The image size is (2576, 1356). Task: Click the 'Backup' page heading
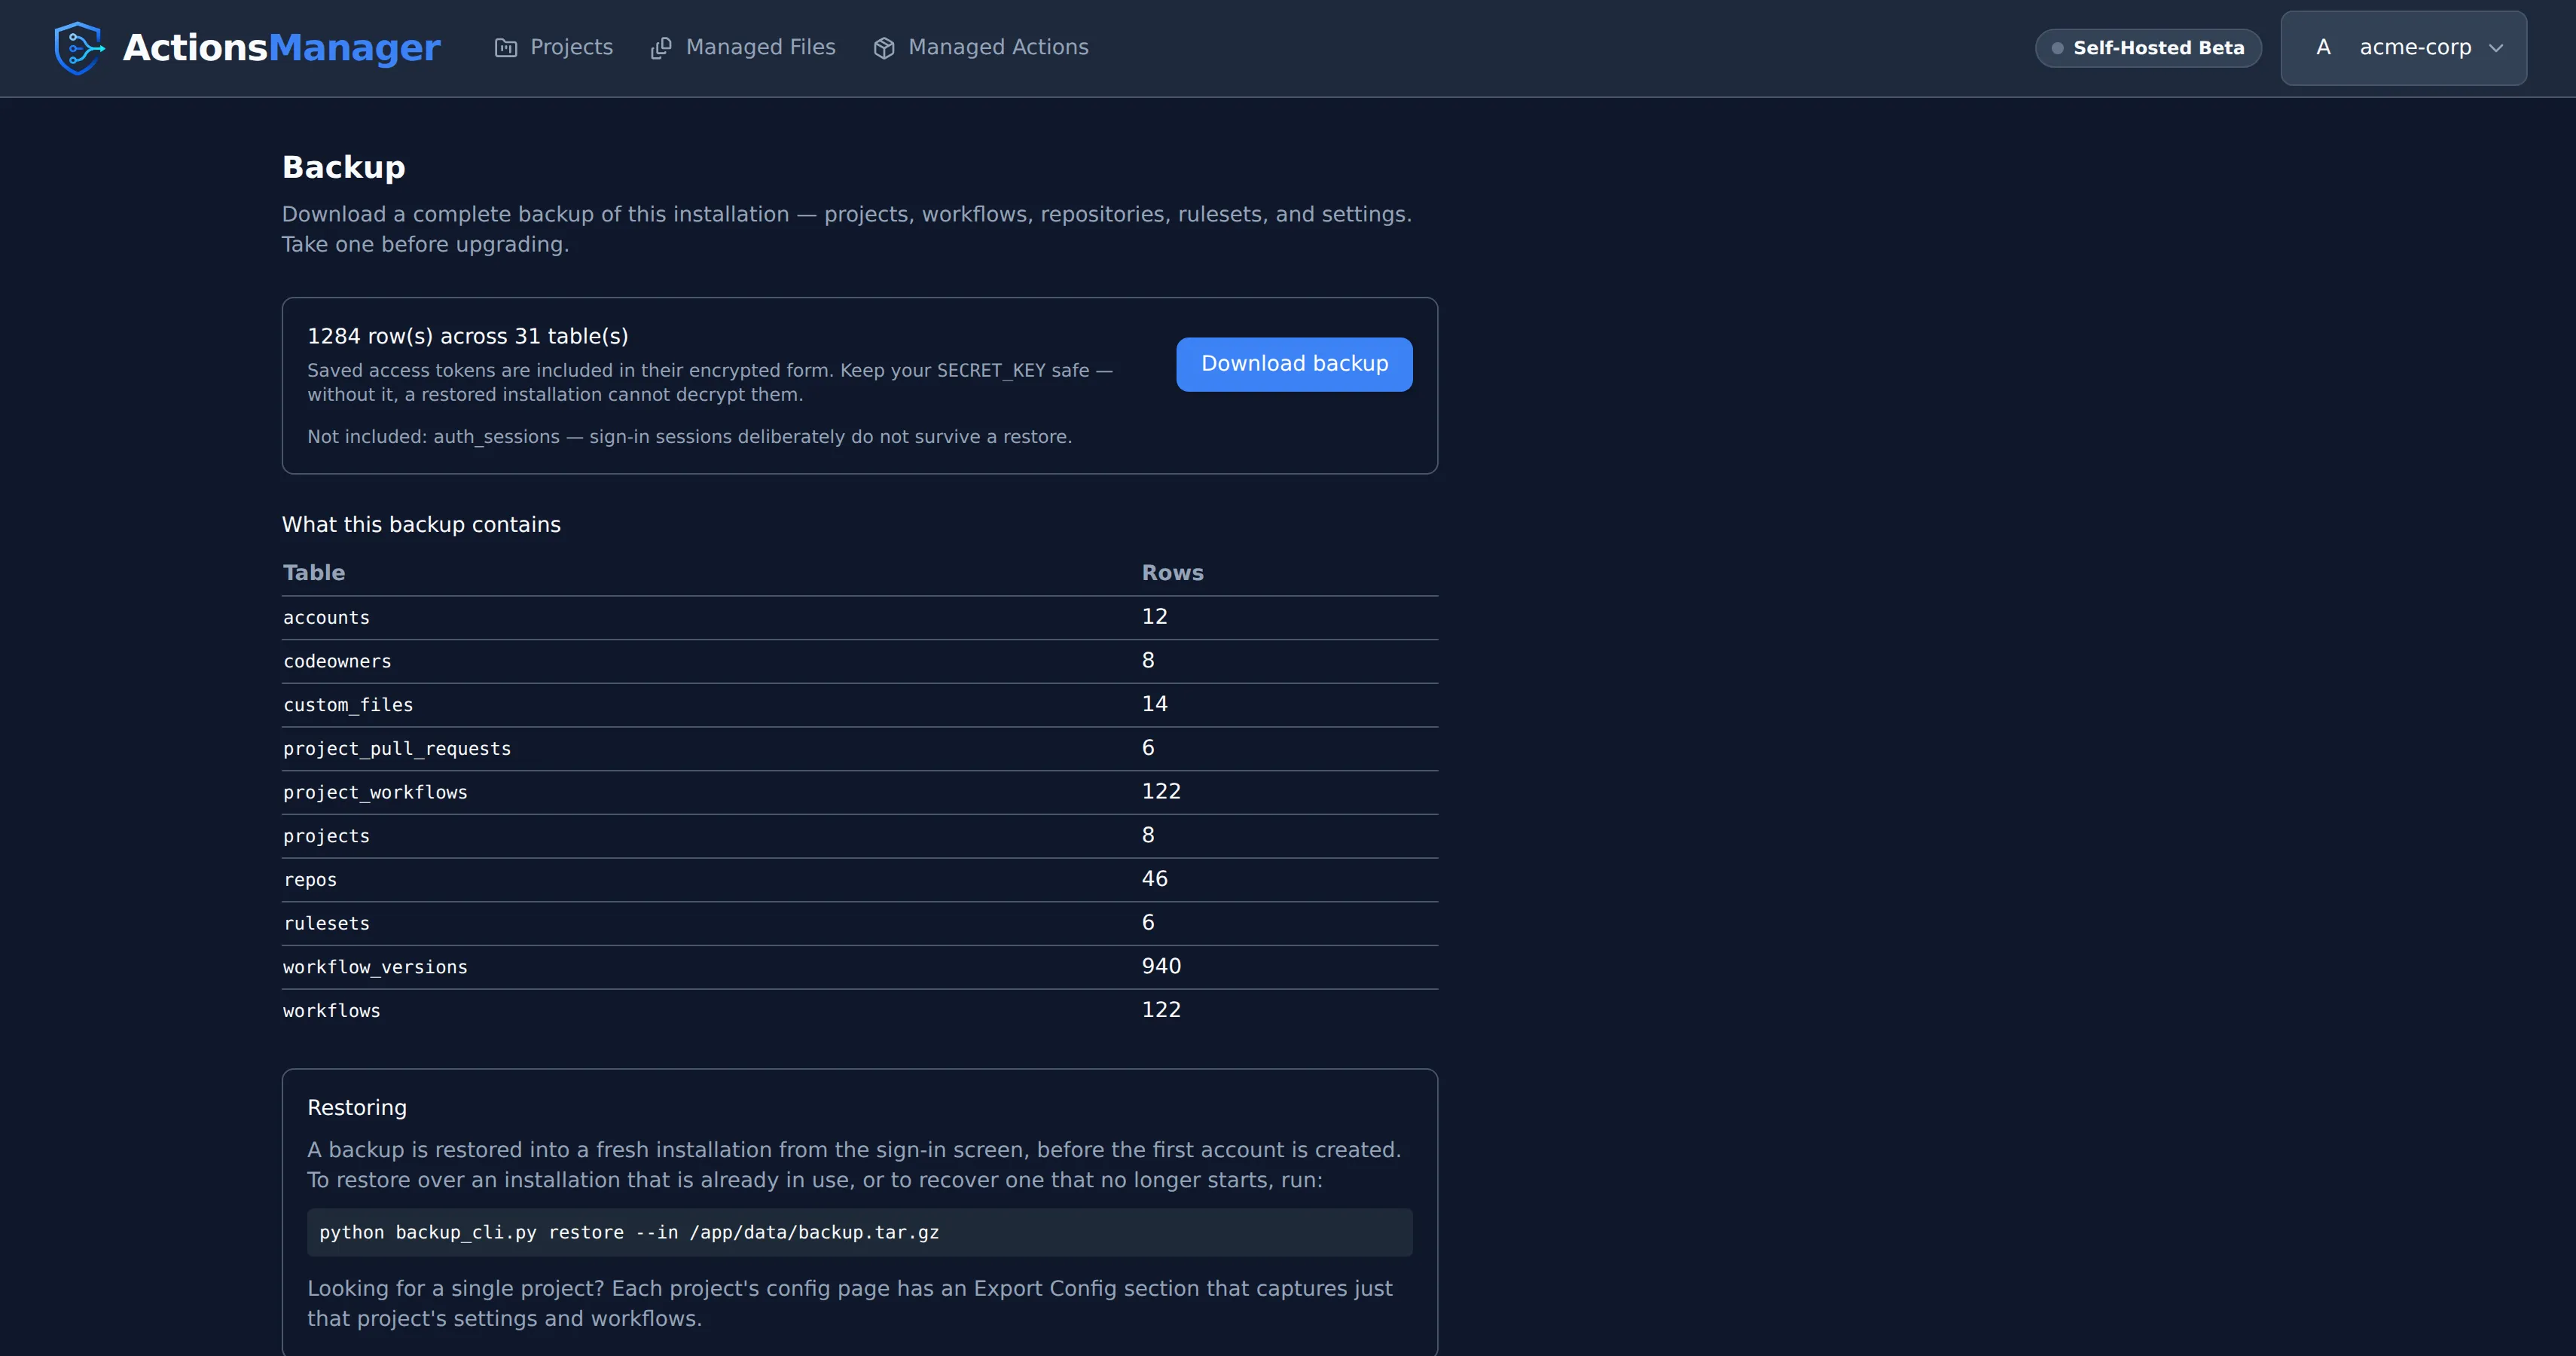[x=343, y=167]
